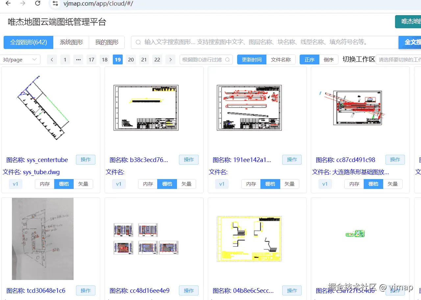Jump to page 22

point(157,59)
